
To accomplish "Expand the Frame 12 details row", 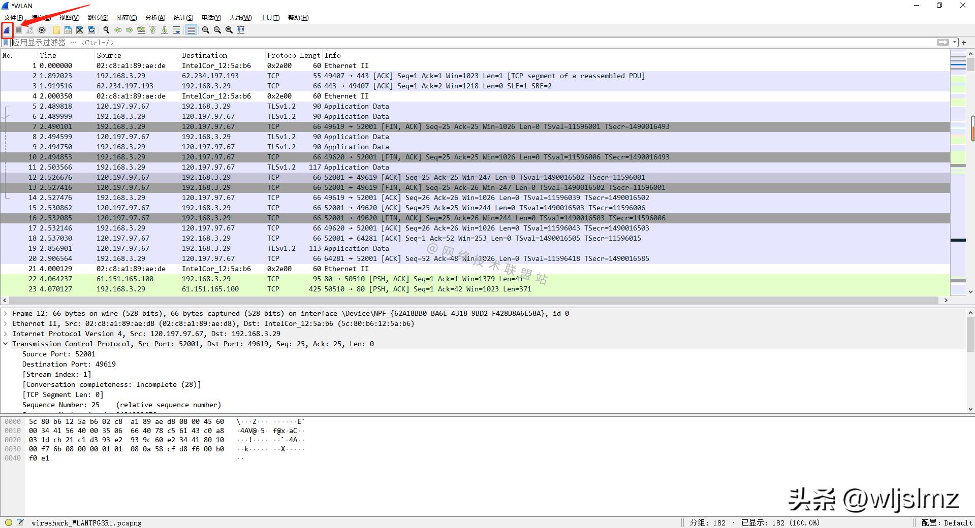I will (6, 313).
